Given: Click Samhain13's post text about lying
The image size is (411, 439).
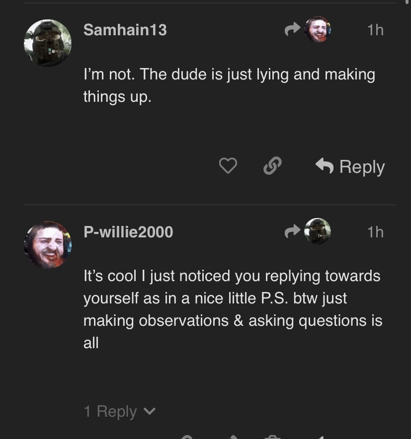Looking at the screenshot, I should click(x=229, y=85).
